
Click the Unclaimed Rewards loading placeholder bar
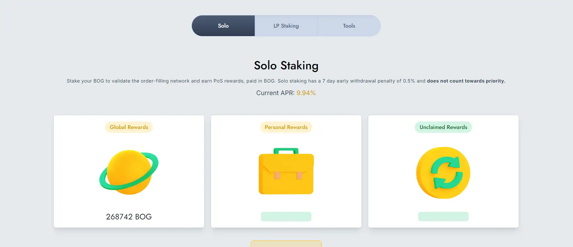pyautogui.click(x=443, y=217)
